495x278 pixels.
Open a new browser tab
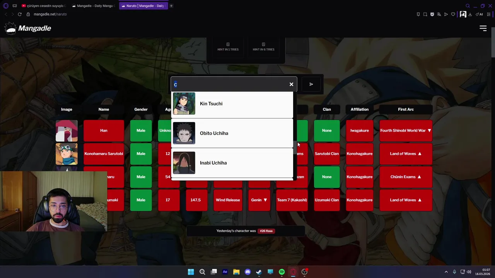click(171, 6)
